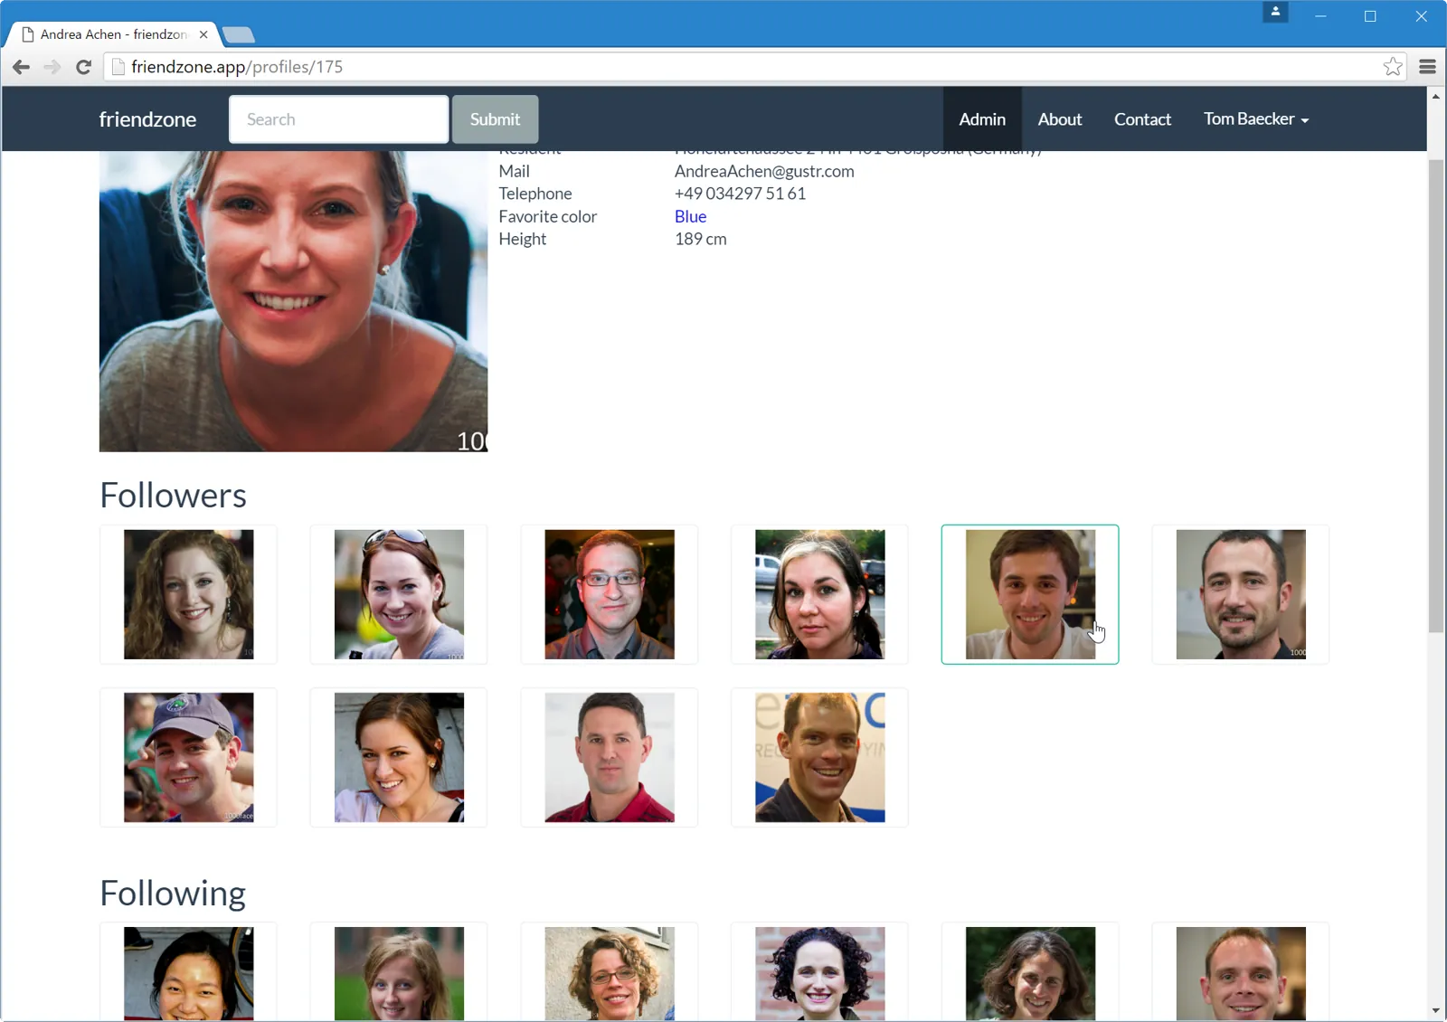Viewport: 1447px width, 1022px height.
Task: Close the Andrea Achen browser tab
Action: [203, 34]
